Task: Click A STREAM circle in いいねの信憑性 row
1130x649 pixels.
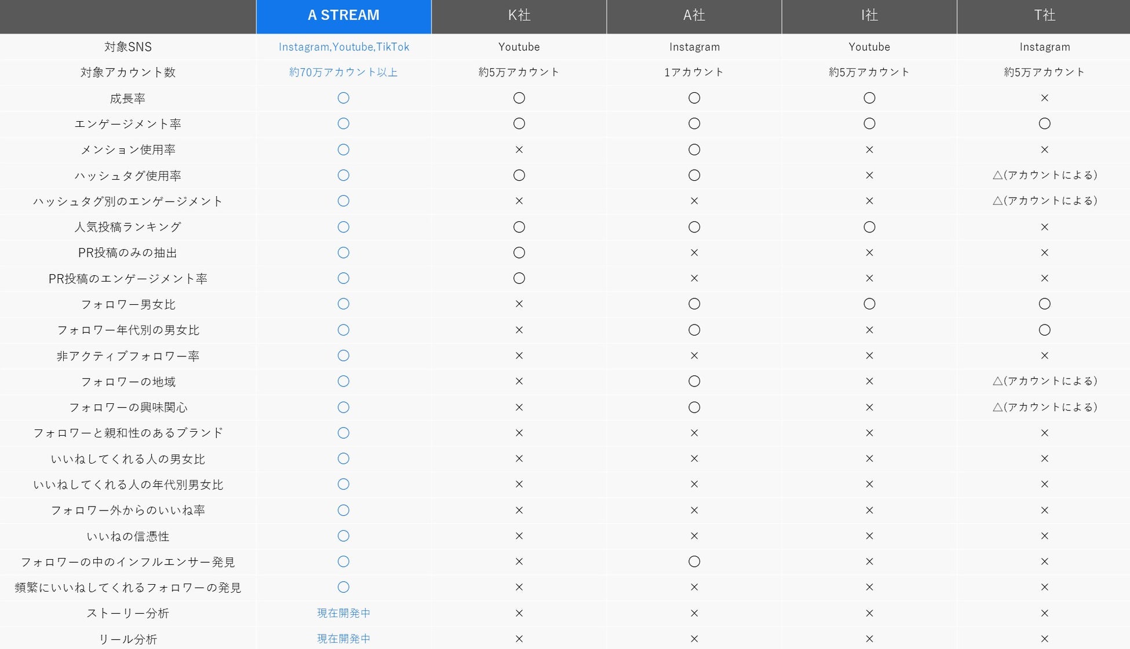Action: click(343, 536)
